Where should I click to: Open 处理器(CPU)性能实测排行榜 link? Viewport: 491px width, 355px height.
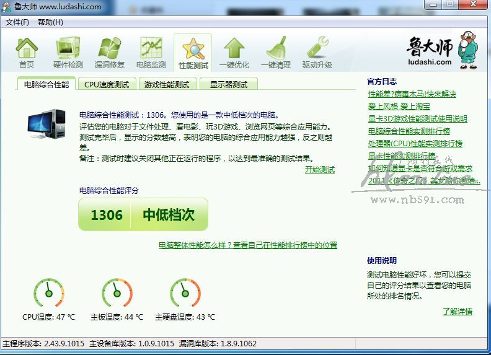[415, 144]
